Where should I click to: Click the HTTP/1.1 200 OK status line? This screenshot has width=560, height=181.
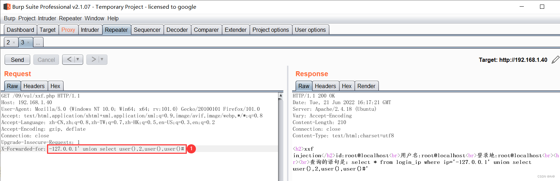click(314, 96)
